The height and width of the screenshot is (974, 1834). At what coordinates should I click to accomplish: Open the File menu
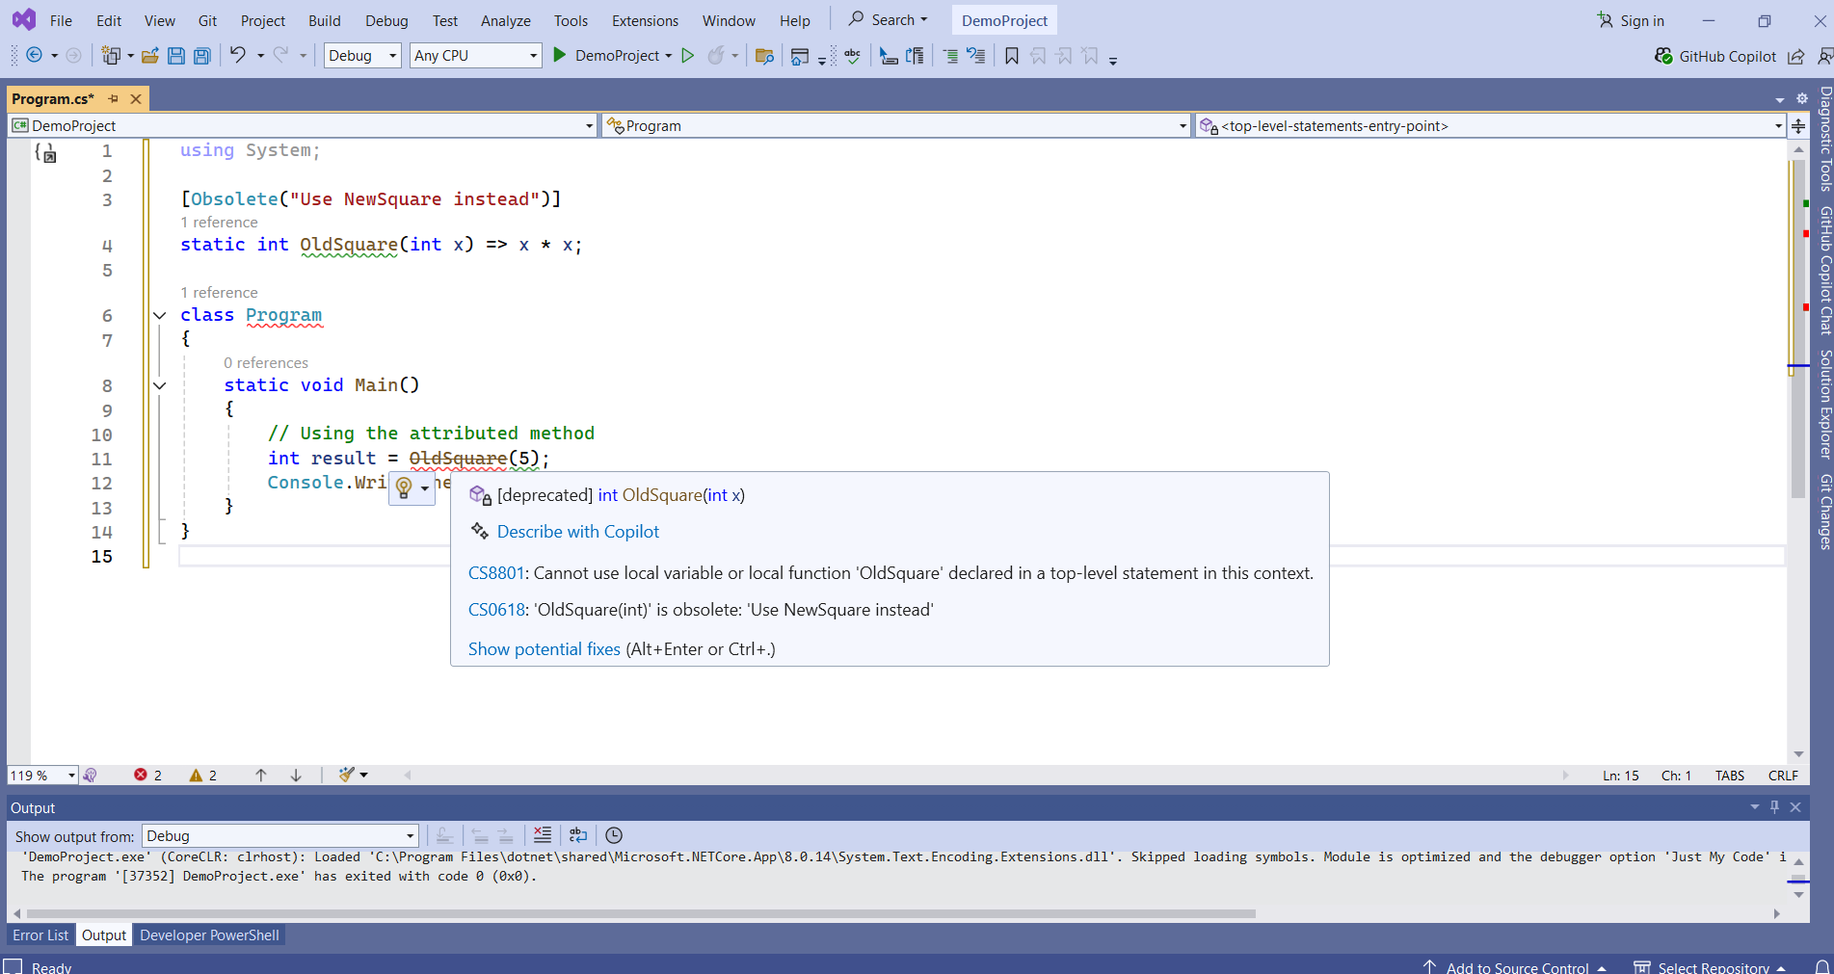pyautogui.click(x=61, y=20)
